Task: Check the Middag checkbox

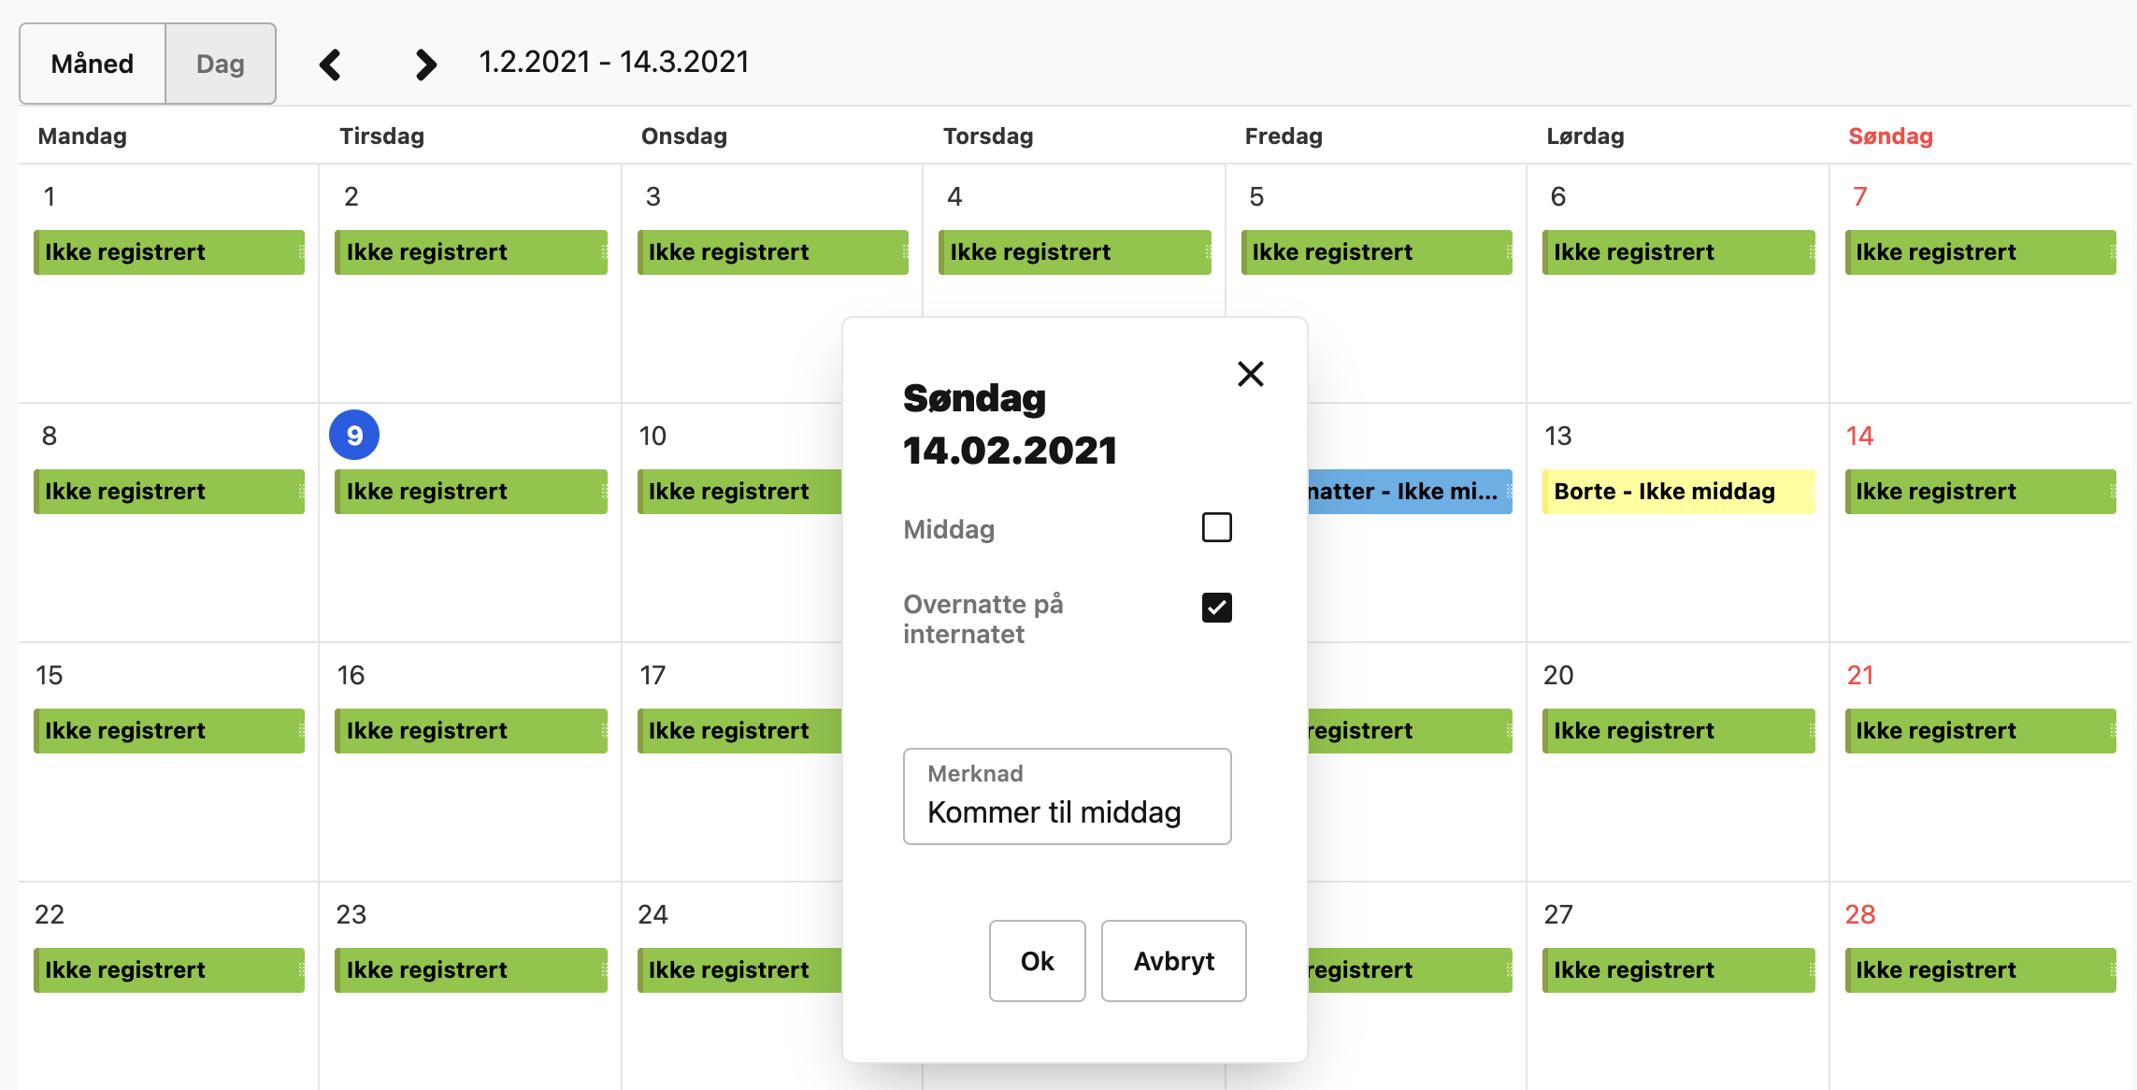Action: pyautogui.click(x=1216, y=527)
